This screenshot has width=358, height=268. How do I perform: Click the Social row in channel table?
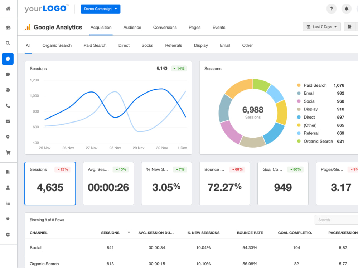coord(191,248)
